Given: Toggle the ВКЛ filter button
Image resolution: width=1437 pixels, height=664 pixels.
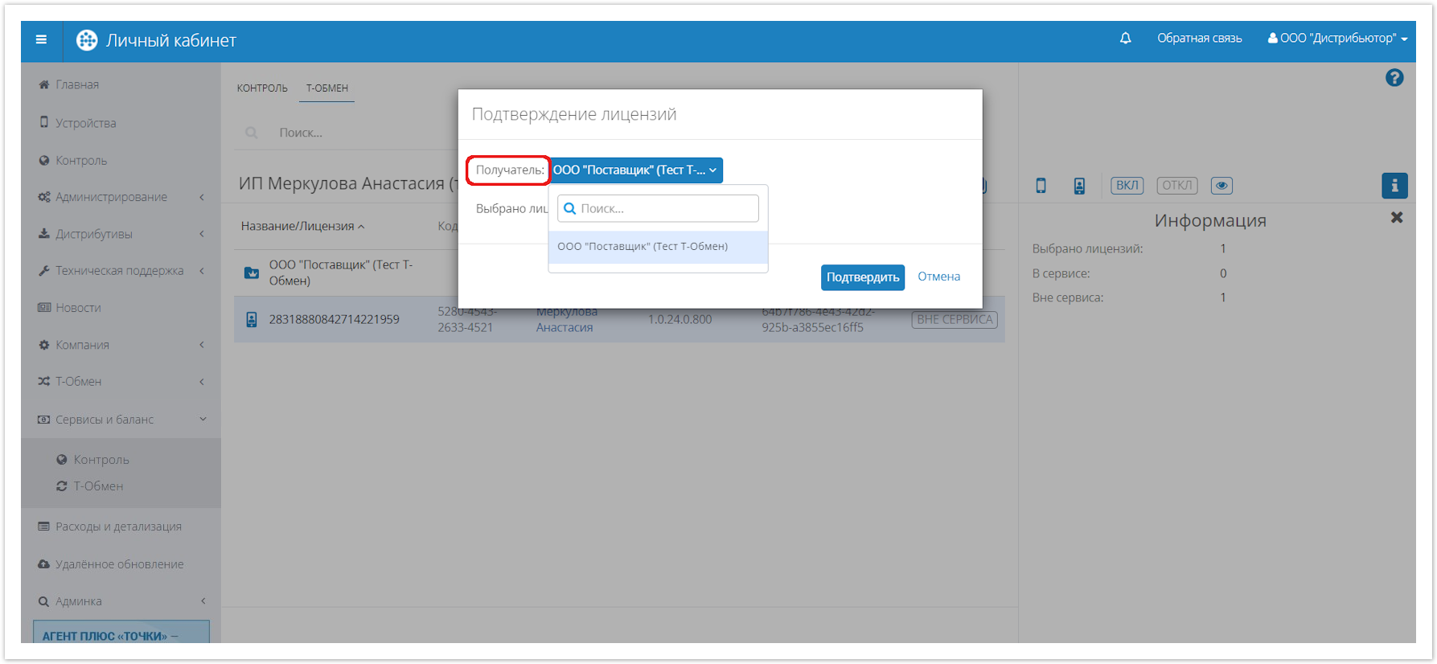Looking at the screenshot, I should pyautogui.click(x=1127, y=186).
